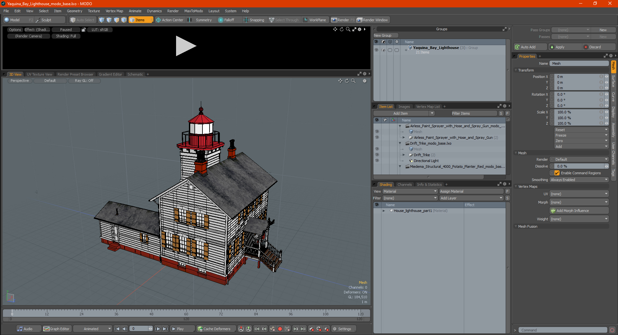The image size is (618, 335).
Task: Rotate 3D viewport using orbit icon
Action: [347, 81]
